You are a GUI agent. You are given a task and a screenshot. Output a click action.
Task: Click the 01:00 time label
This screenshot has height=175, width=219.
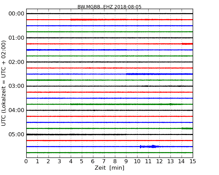(17, 38)
